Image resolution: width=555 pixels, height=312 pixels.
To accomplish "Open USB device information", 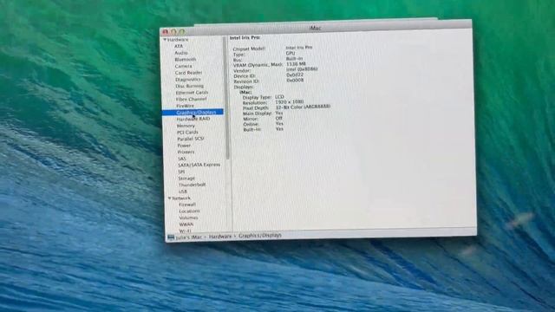I will pyautogui.click(x=183, y=192).
